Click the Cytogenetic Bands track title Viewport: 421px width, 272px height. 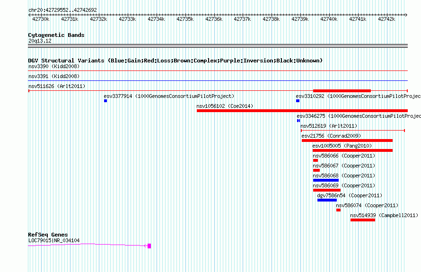pyautogui.click(x=56, y=35)
